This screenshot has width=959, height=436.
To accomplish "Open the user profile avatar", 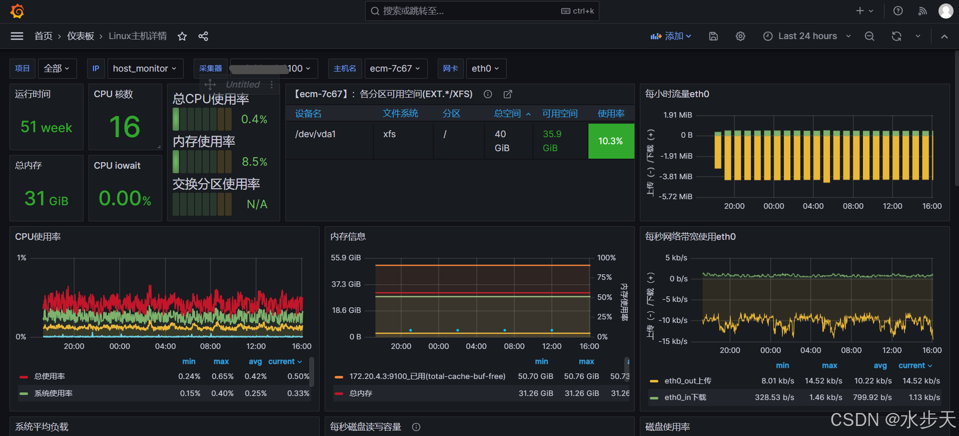I will coord(945,11).
